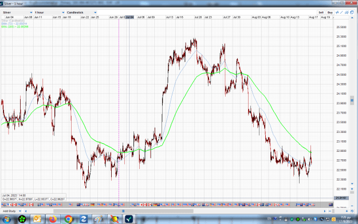358x224 pixels.
Task: Open Outlook from the taskbar
Action: point(37,219)
